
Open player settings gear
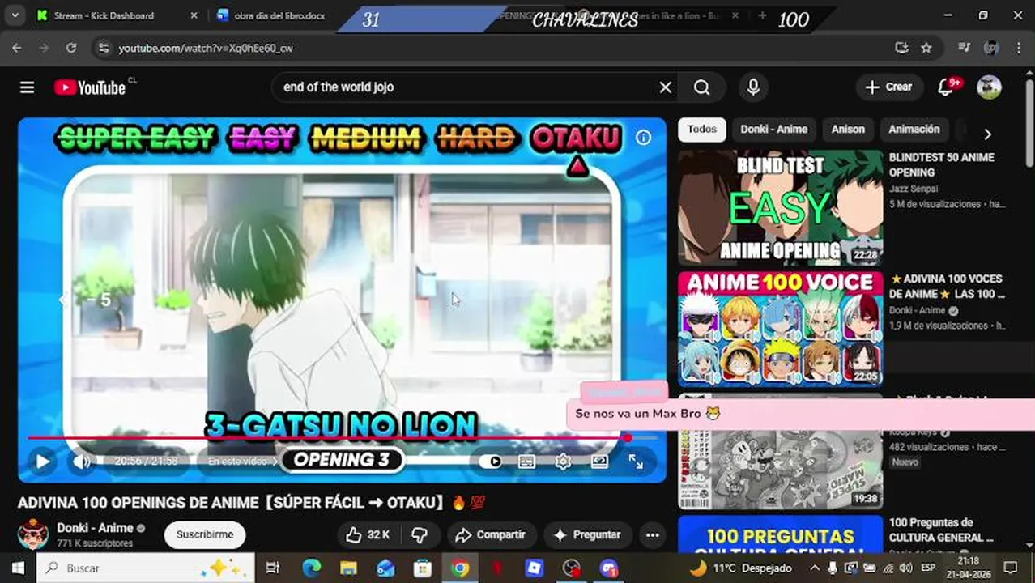coord(563,462)
